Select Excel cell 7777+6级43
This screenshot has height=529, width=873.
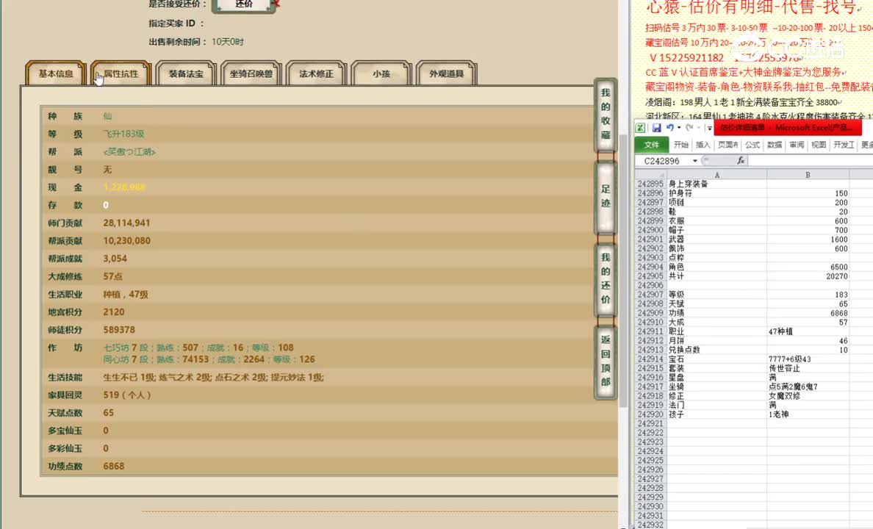[808, 359]
